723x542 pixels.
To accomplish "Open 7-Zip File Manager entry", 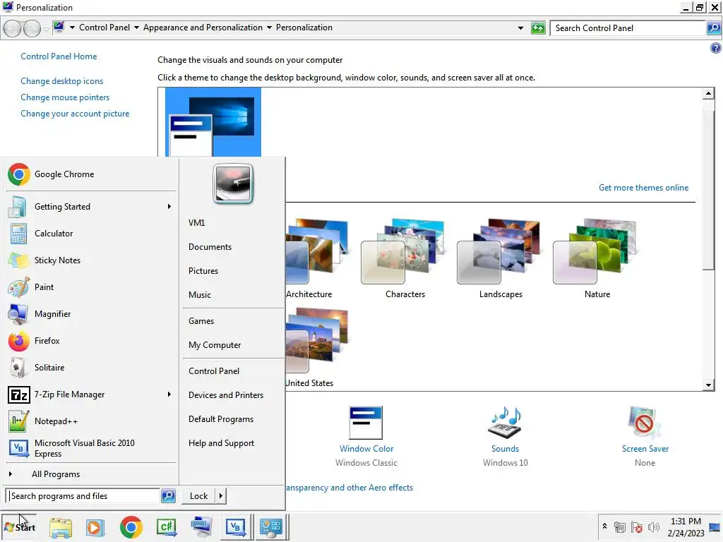I will click(91, 395).
